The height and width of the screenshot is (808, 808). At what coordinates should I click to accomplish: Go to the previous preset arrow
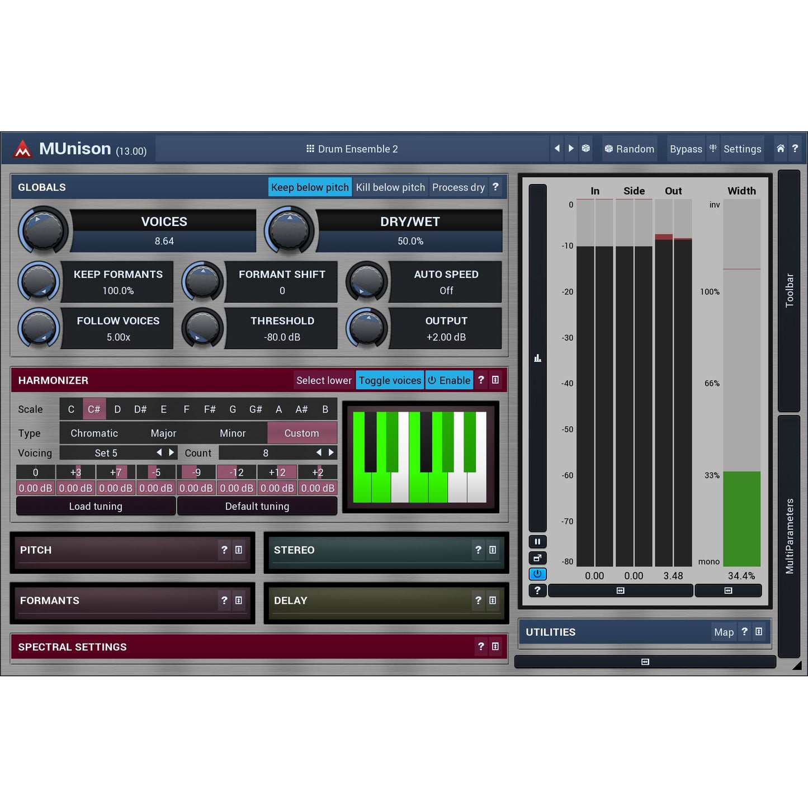557,149
